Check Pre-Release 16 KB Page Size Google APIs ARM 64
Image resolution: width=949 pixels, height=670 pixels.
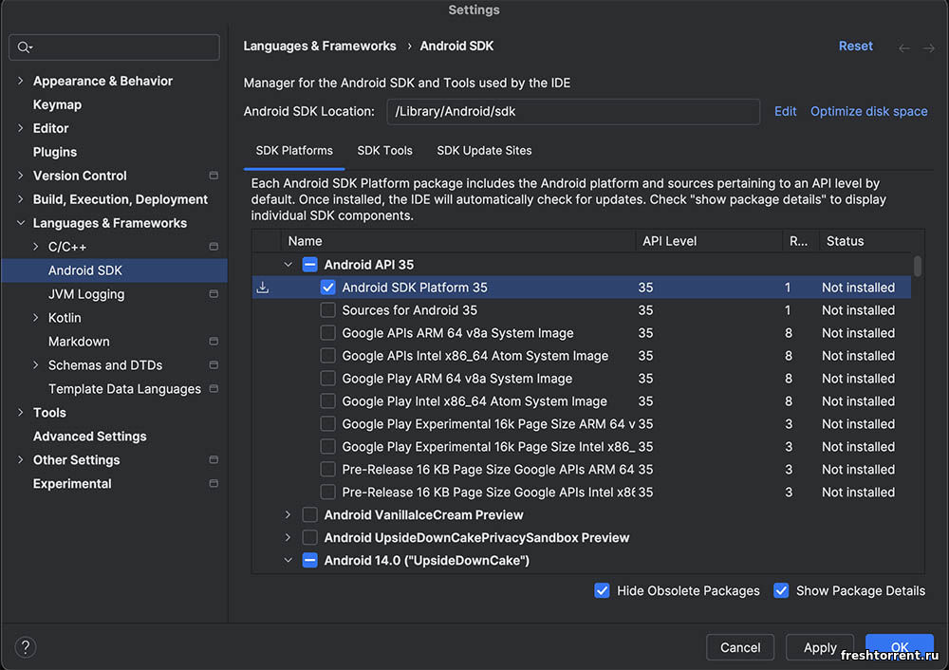click(327, 470)
